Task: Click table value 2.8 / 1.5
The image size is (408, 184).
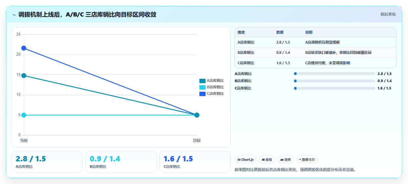Action: [x=283, y=42]
